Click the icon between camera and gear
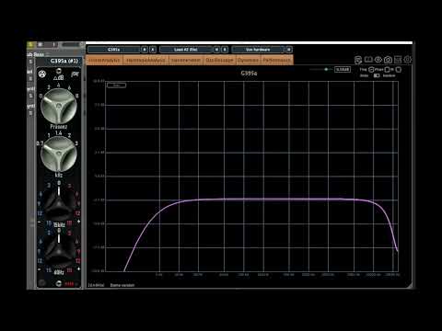442x331 pixels. click(x=398, y=60)
